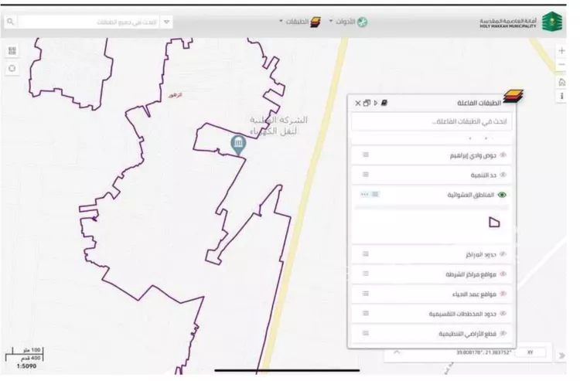Type in the search all layers field

click(x=90, y=22)
